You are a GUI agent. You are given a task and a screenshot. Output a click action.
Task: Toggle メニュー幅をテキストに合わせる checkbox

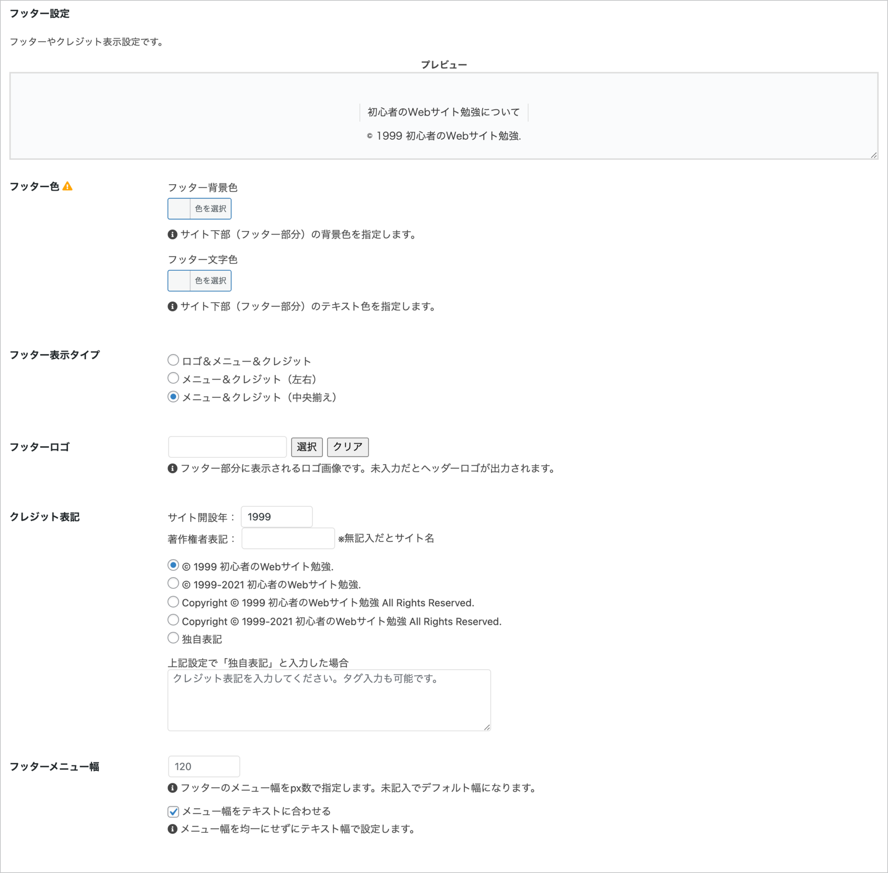coord(173,811)
